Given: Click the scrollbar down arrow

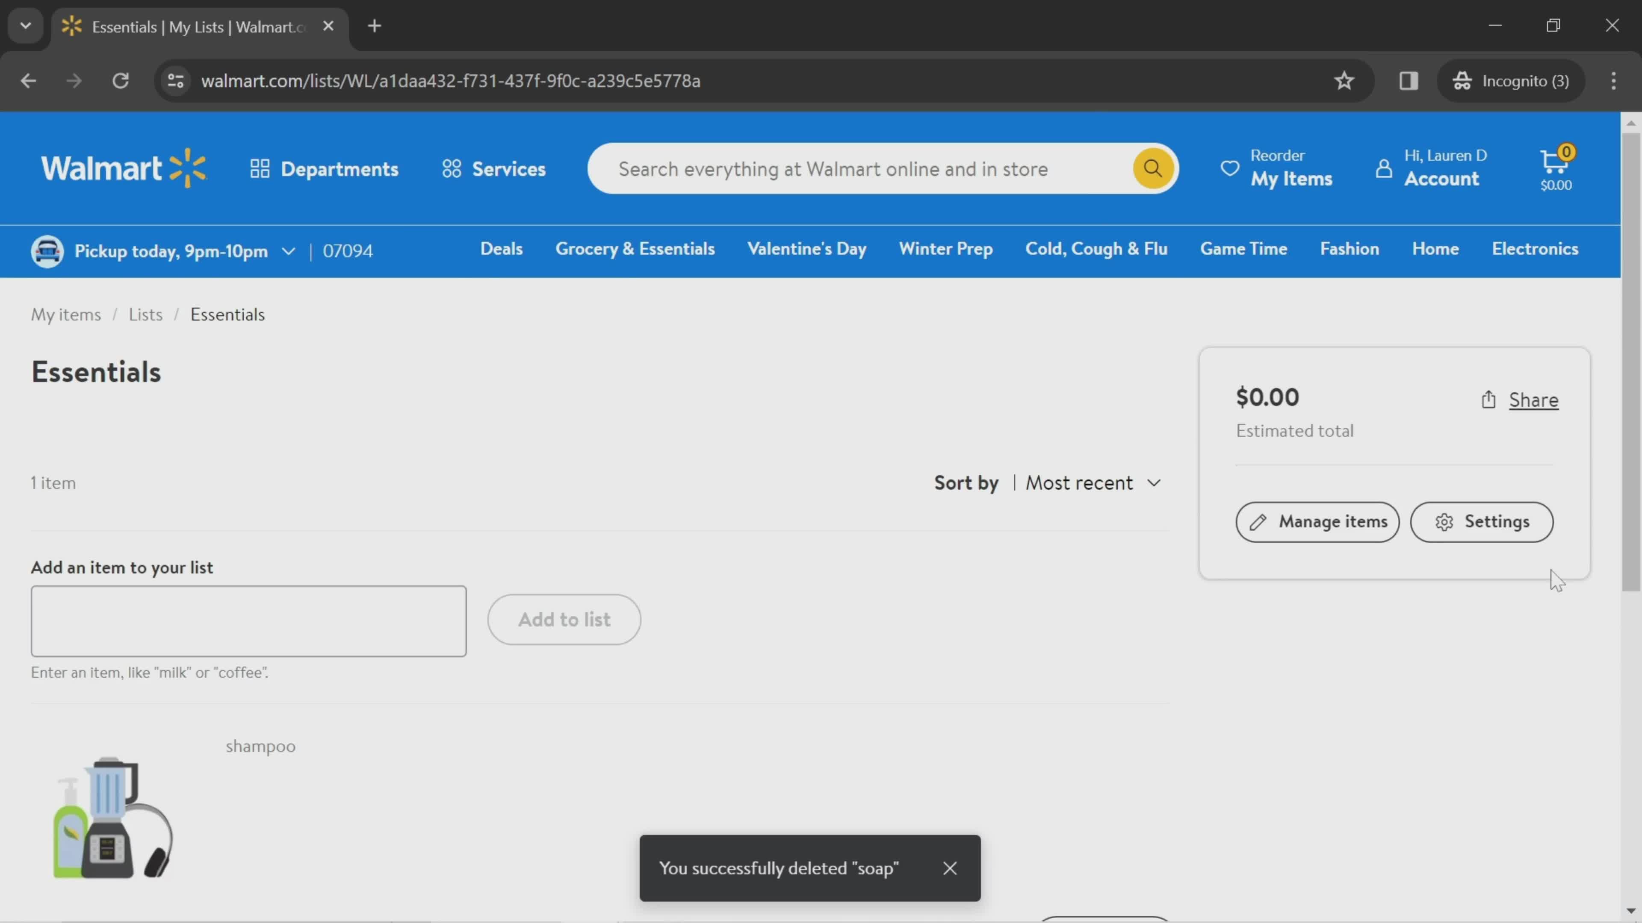Looking at the screenshot, I should 1631,911.
